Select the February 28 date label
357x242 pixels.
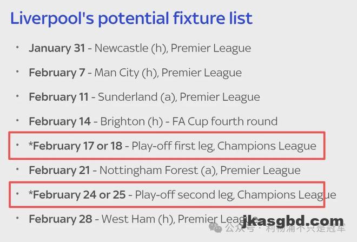coord(59,219)
